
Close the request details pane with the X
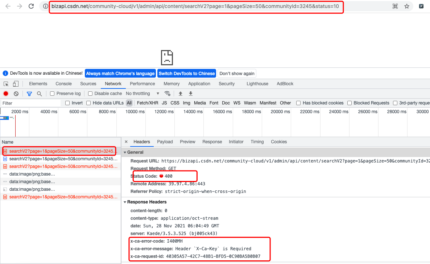[126, 141]
